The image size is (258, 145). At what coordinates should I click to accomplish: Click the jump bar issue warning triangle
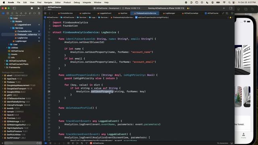tap(230, 17)
